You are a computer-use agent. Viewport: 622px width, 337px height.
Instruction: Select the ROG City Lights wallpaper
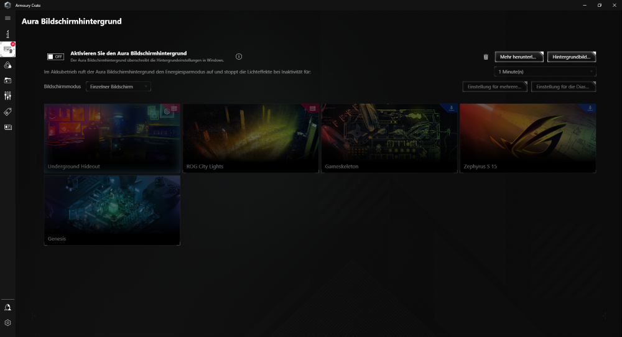[x=251, y=138]
